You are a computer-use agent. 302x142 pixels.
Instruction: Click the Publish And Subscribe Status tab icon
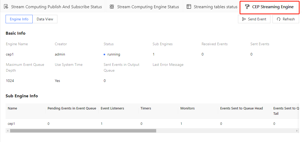click(6, 7)
